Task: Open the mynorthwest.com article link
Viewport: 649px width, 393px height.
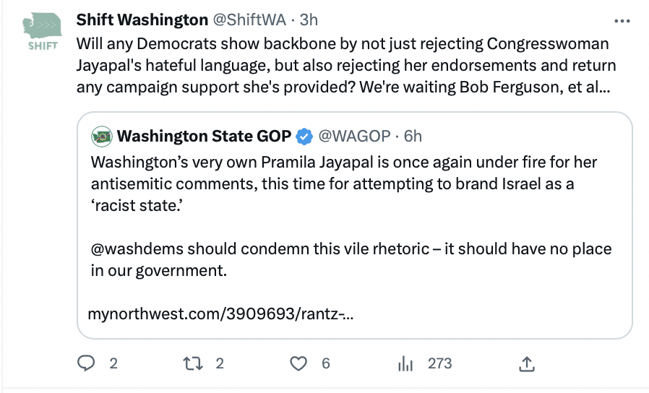Action: [x=220, y=314]
